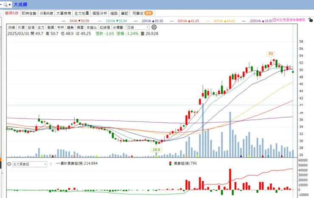This screenshot has height=198, width=314.
Task: Click the tallest red bar in 主力買賣超 chart
Action: (x=230, y=179)
